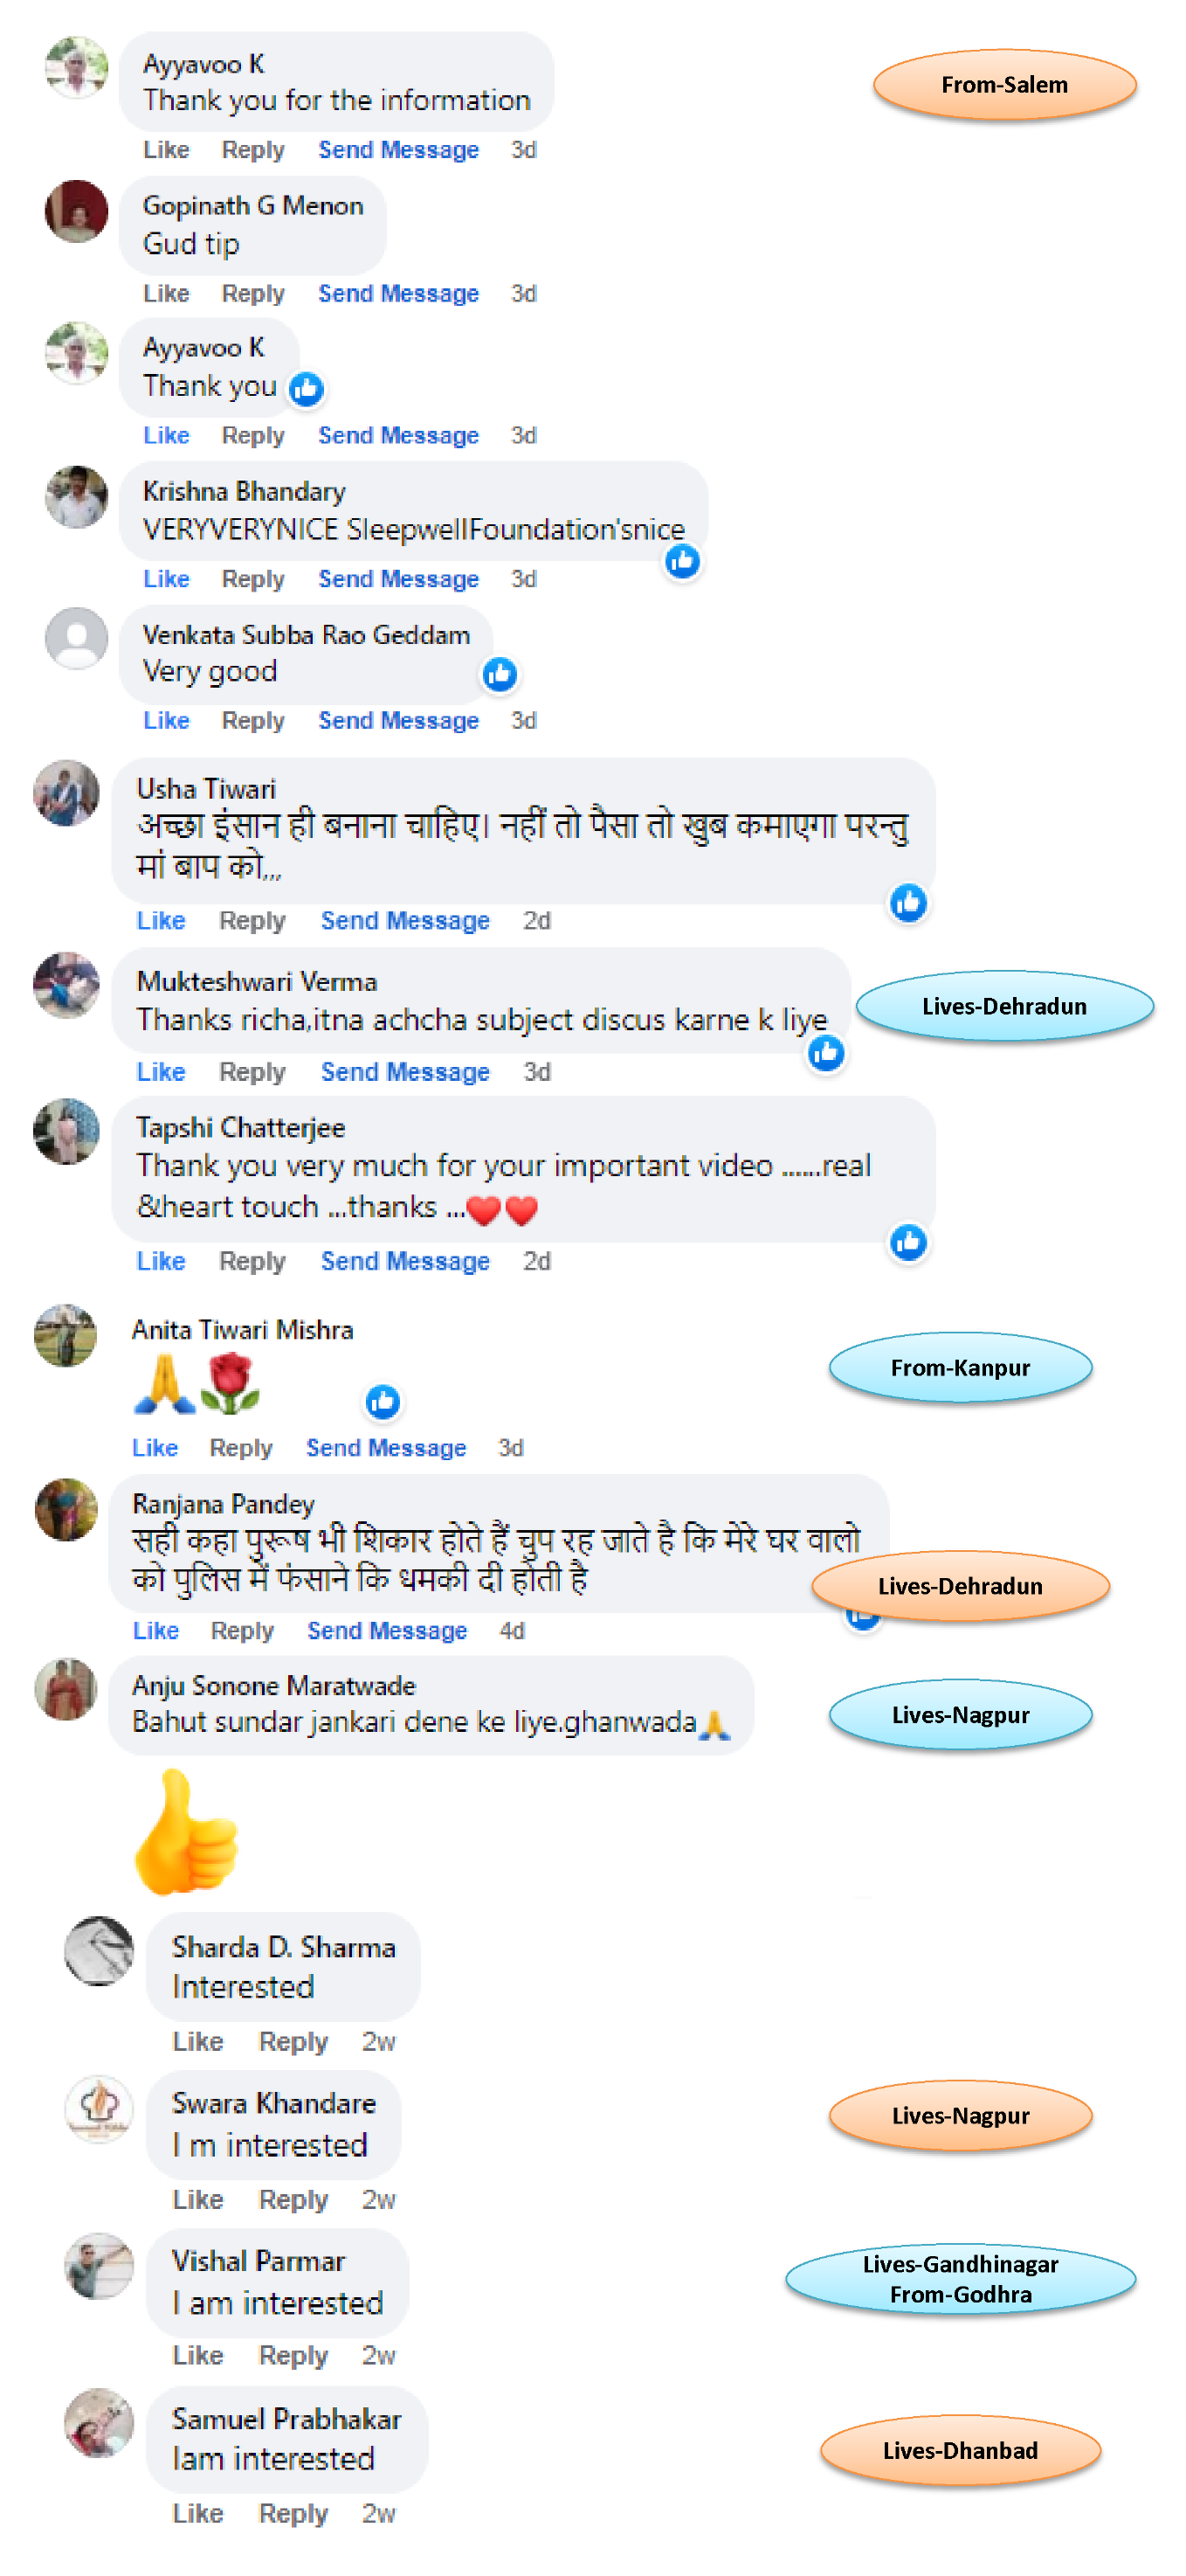The image size is (1186, 2576).
Task: Open Gopinath G Menon's profile picture
Action: point(77,211)
